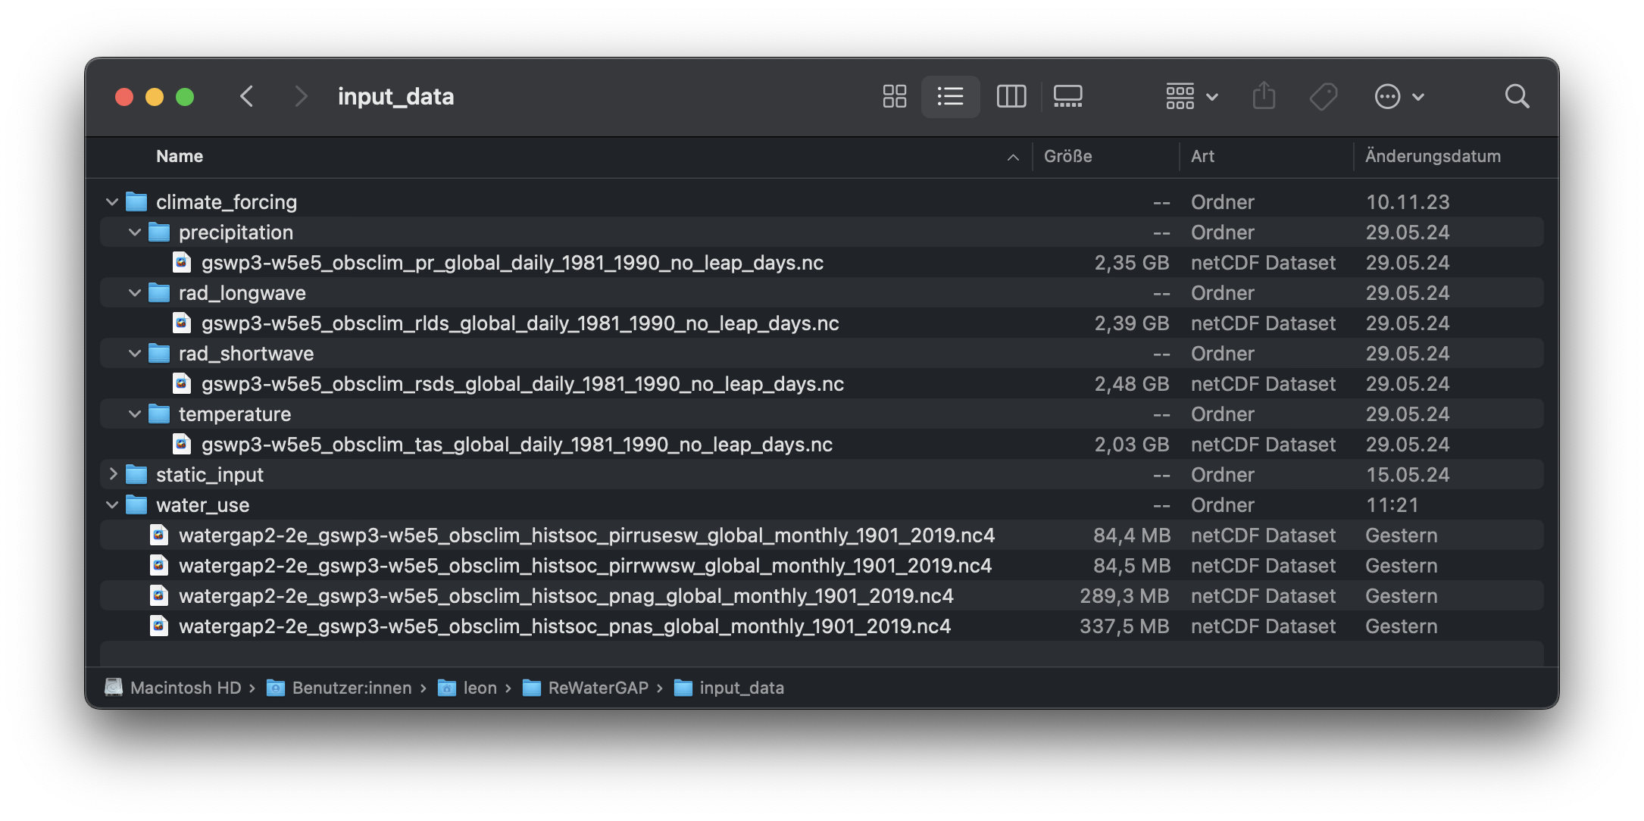Collapse the water_use folder

tap(112, 505)
